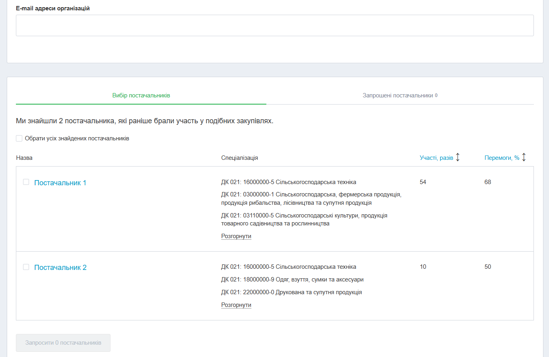The height and width of the screenshot is (357, 549).
Task: Click participation count 54 for Постачальник 1
Action: tap(423, 182)
